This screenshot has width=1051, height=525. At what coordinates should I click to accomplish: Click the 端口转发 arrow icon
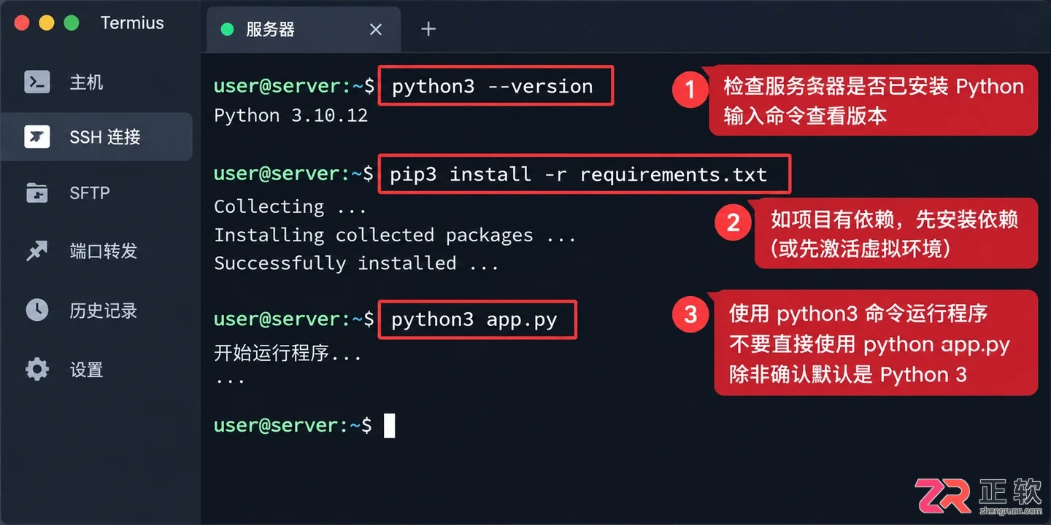point(36,252)
